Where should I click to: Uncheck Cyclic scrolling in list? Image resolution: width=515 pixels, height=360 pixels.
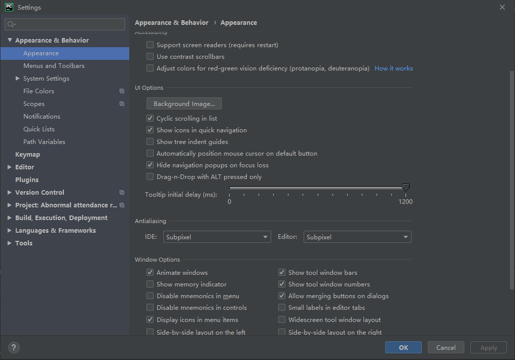coord(150,118)
